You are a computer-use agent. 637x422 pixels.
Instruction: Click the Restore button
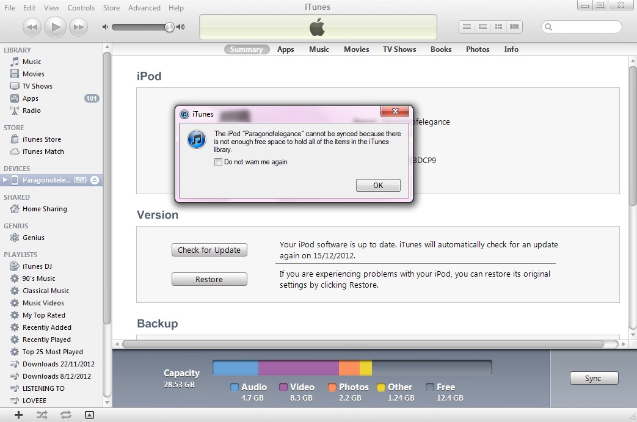click(209, 279)
